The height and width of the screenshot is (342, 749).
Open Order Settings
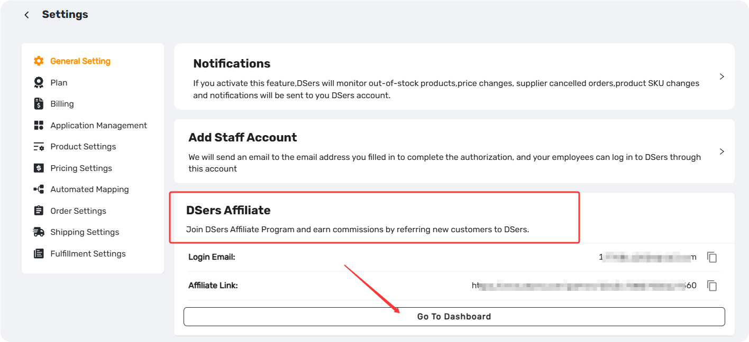pos(78,211)
